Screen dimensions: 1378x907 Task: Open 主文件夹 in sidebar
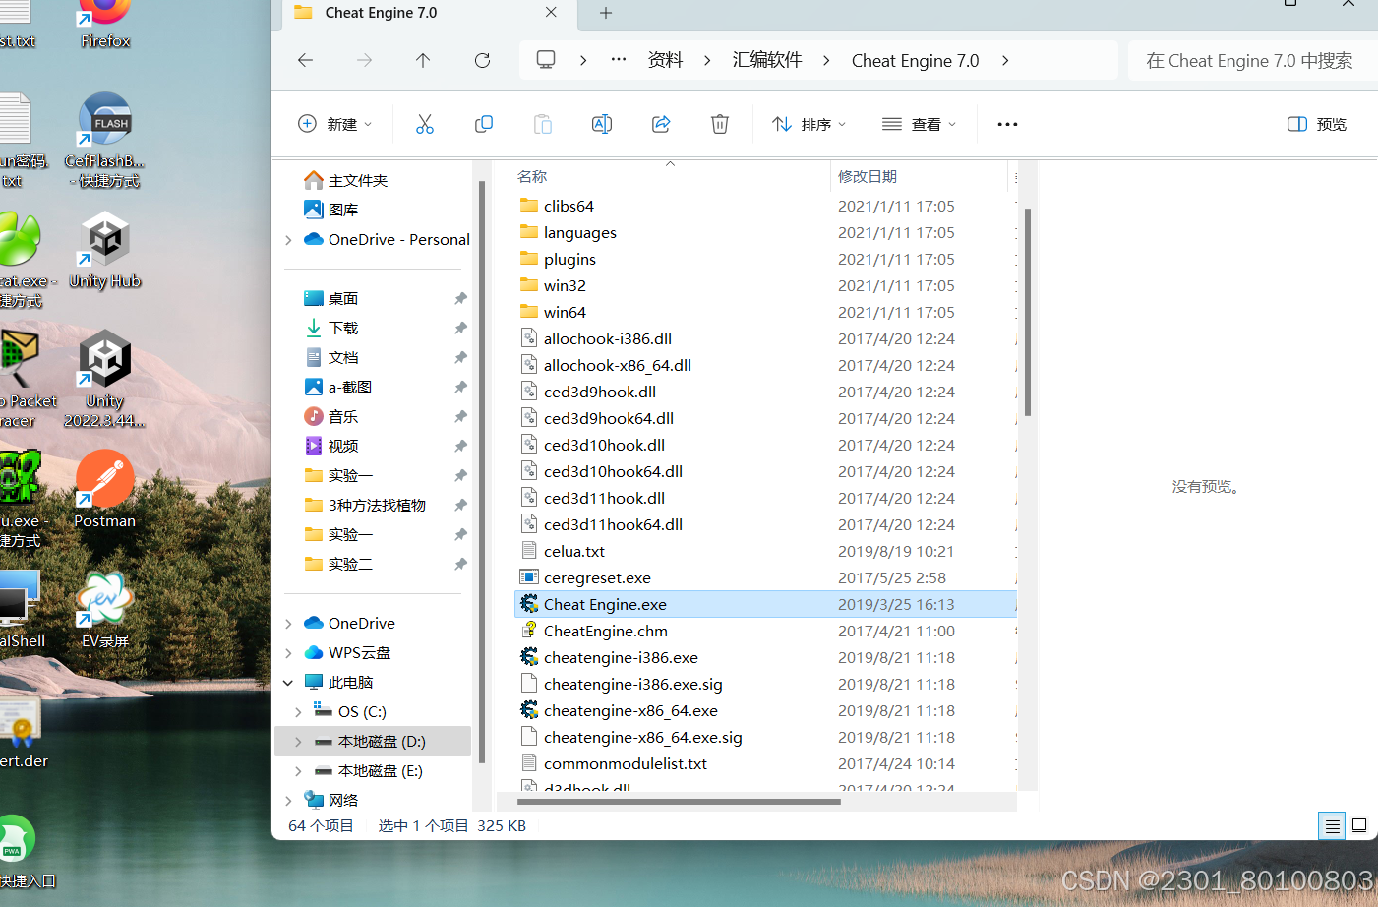[357, 181]
